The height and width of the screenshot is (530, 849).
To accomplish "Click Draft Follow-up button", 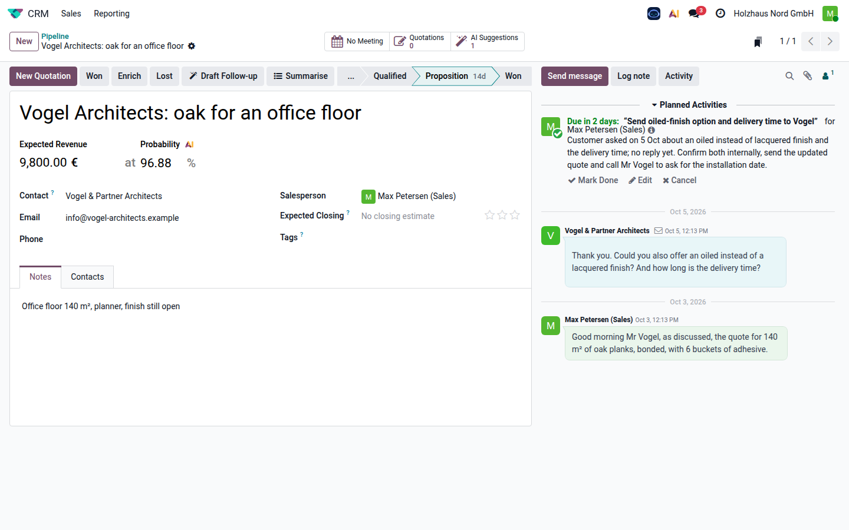I will [223, 76].
